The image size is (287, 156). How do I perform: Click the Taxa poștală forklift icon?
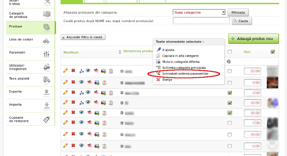pyautogui.click(x=47, y=80)
